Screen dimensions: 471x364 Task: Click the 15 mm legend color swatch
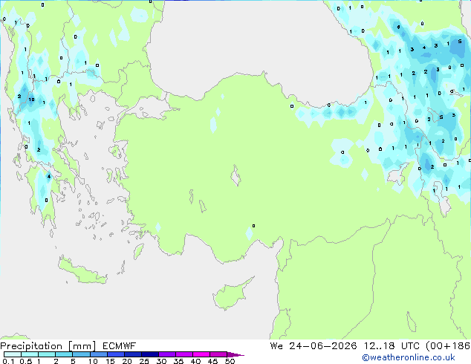point(116,354)
